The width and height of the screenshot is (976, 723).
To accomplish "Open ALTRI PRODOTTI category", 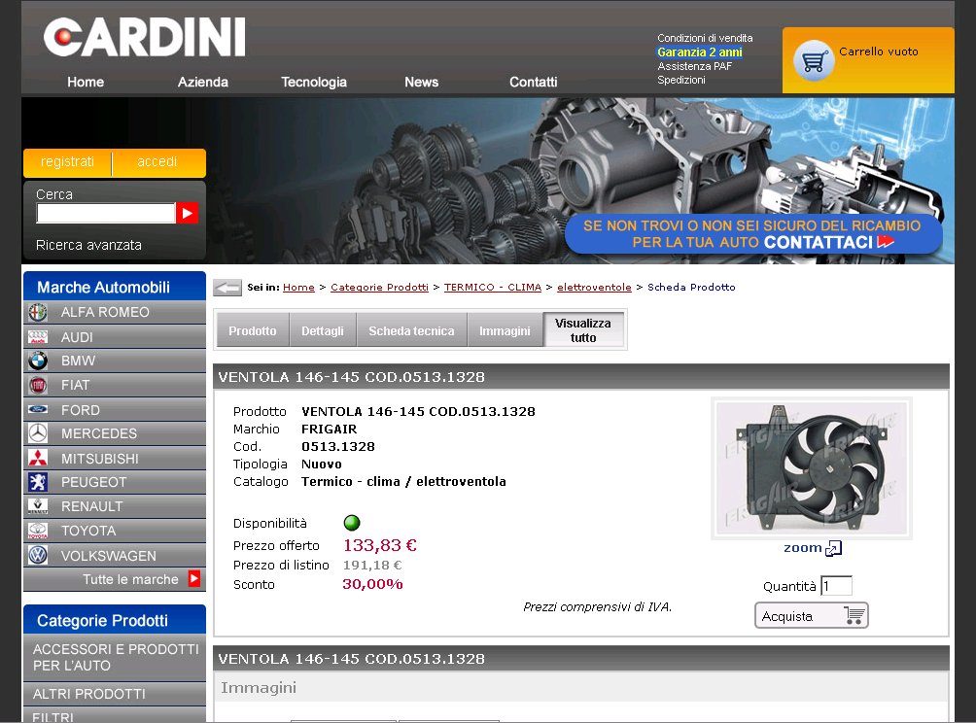I will [x=115, y=694].
